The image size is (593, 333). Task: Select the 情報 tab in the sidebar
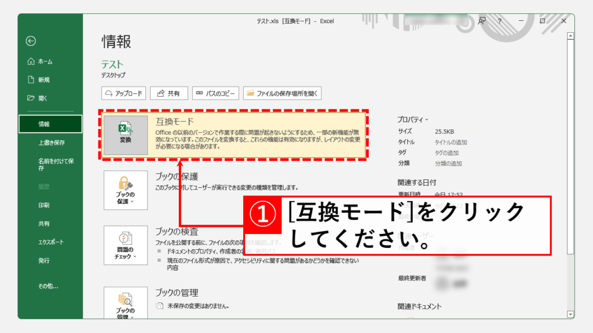click(50, 124)
